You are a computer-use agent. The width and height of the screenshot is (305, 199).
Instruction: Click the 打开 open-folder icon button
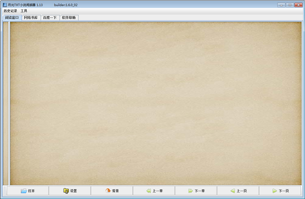point(27,191)
